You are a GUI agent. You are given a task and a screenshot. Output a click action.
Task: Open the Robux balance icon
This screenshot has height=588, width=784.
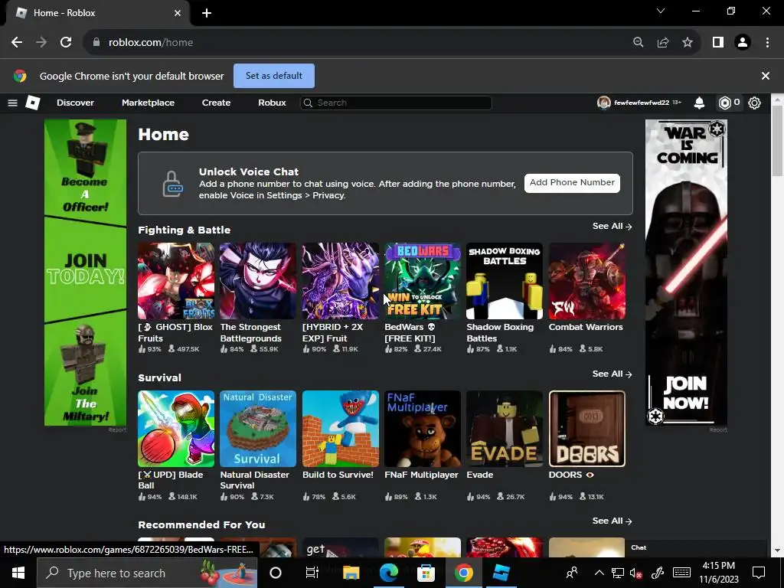[x=724, y=103]
